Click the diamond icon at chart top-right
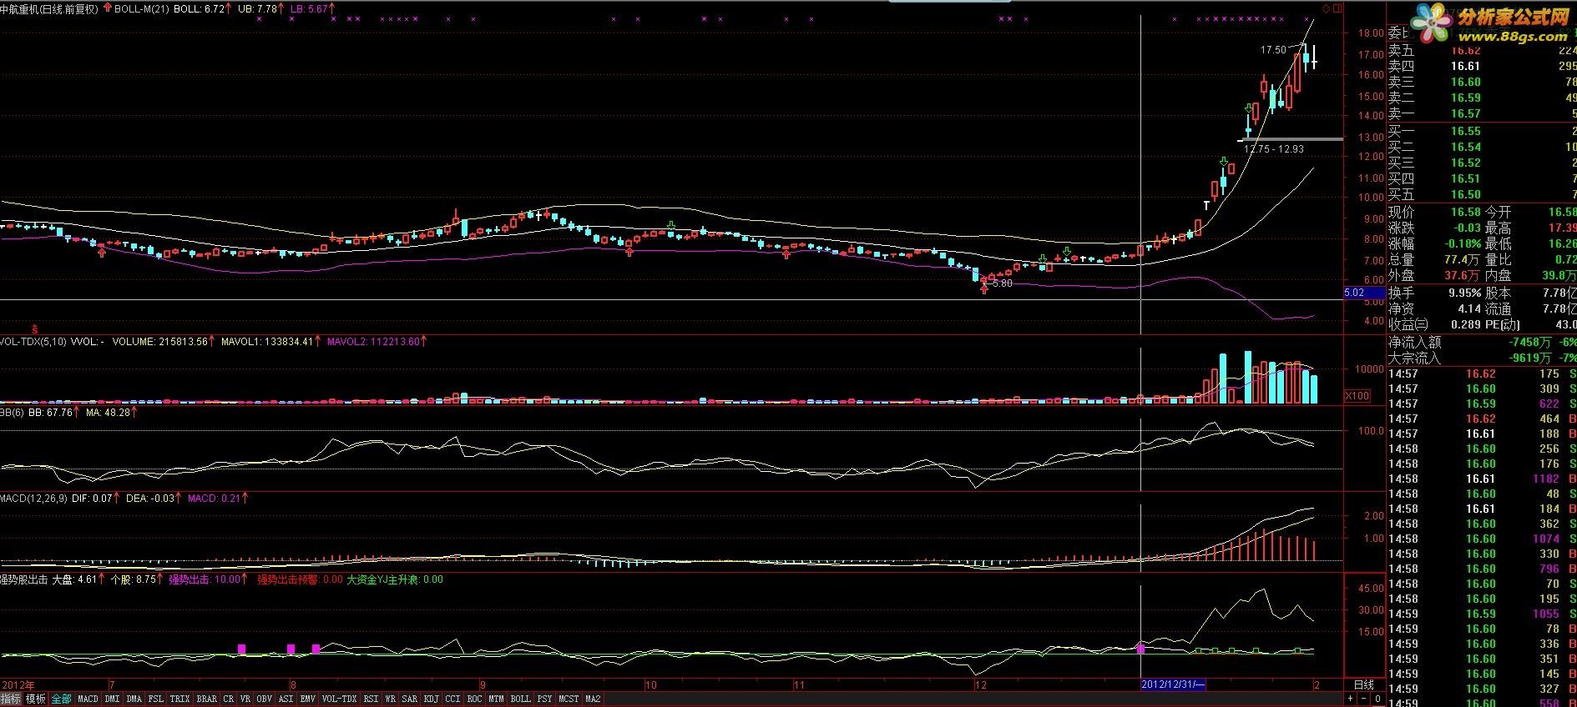The image size is (1577, 707). (1326, 8)
